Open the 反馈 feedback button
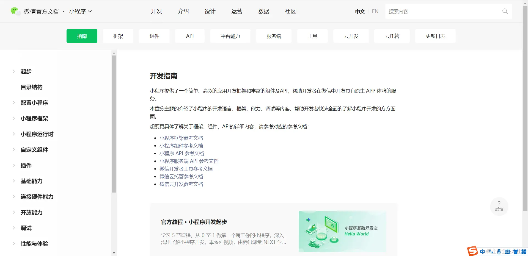This screenshot has height=256, width=528. [x=499, y=206]
